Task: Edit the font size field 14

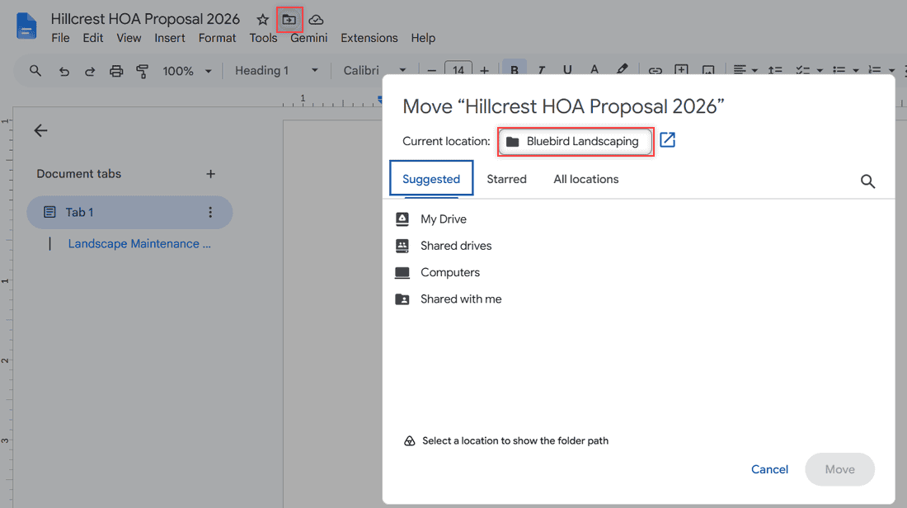Action: tap(458, 69)
